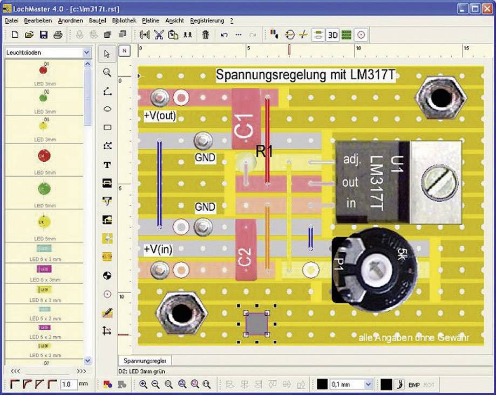This screenshot has height=395, width=496.
Task: Select the rectangle drawing tool
Action: [107, 127]
